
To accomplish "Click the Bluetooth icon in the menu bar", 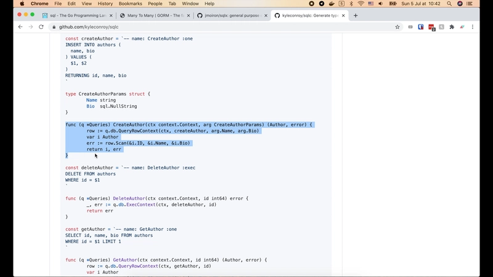I will [x=351, y=4].
